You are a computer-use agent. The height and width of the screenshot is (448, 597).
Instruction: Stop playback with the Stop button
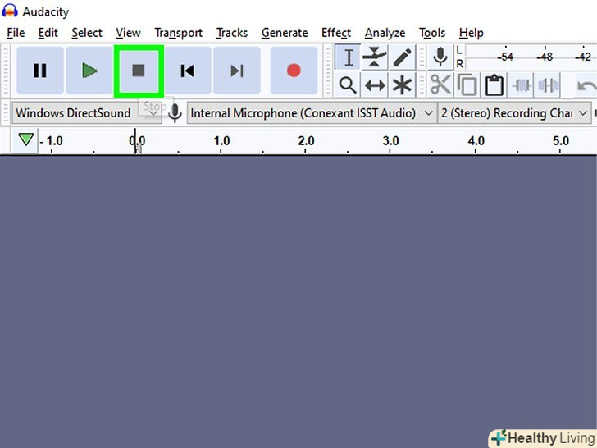[x=139, y=71]
